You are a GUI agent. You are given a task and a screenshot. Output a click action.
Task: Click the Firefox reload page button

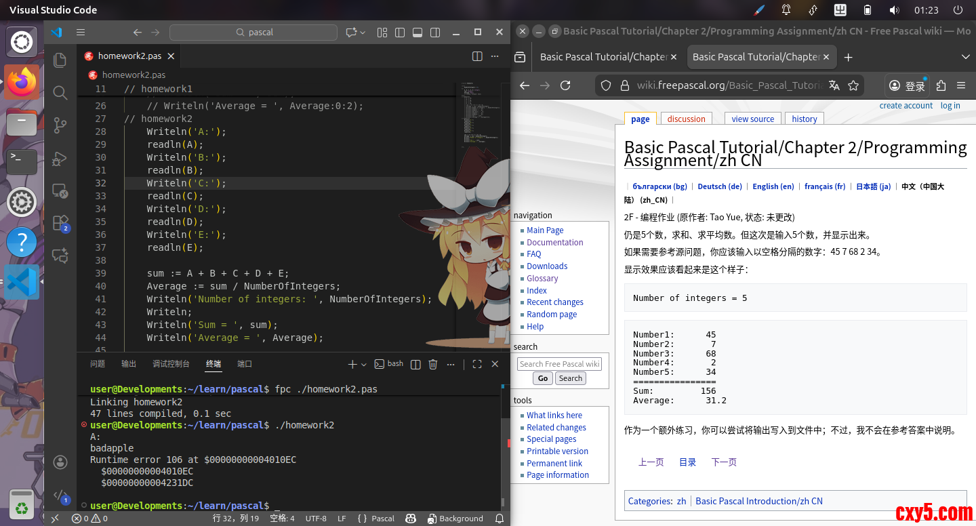click(565, 85)
